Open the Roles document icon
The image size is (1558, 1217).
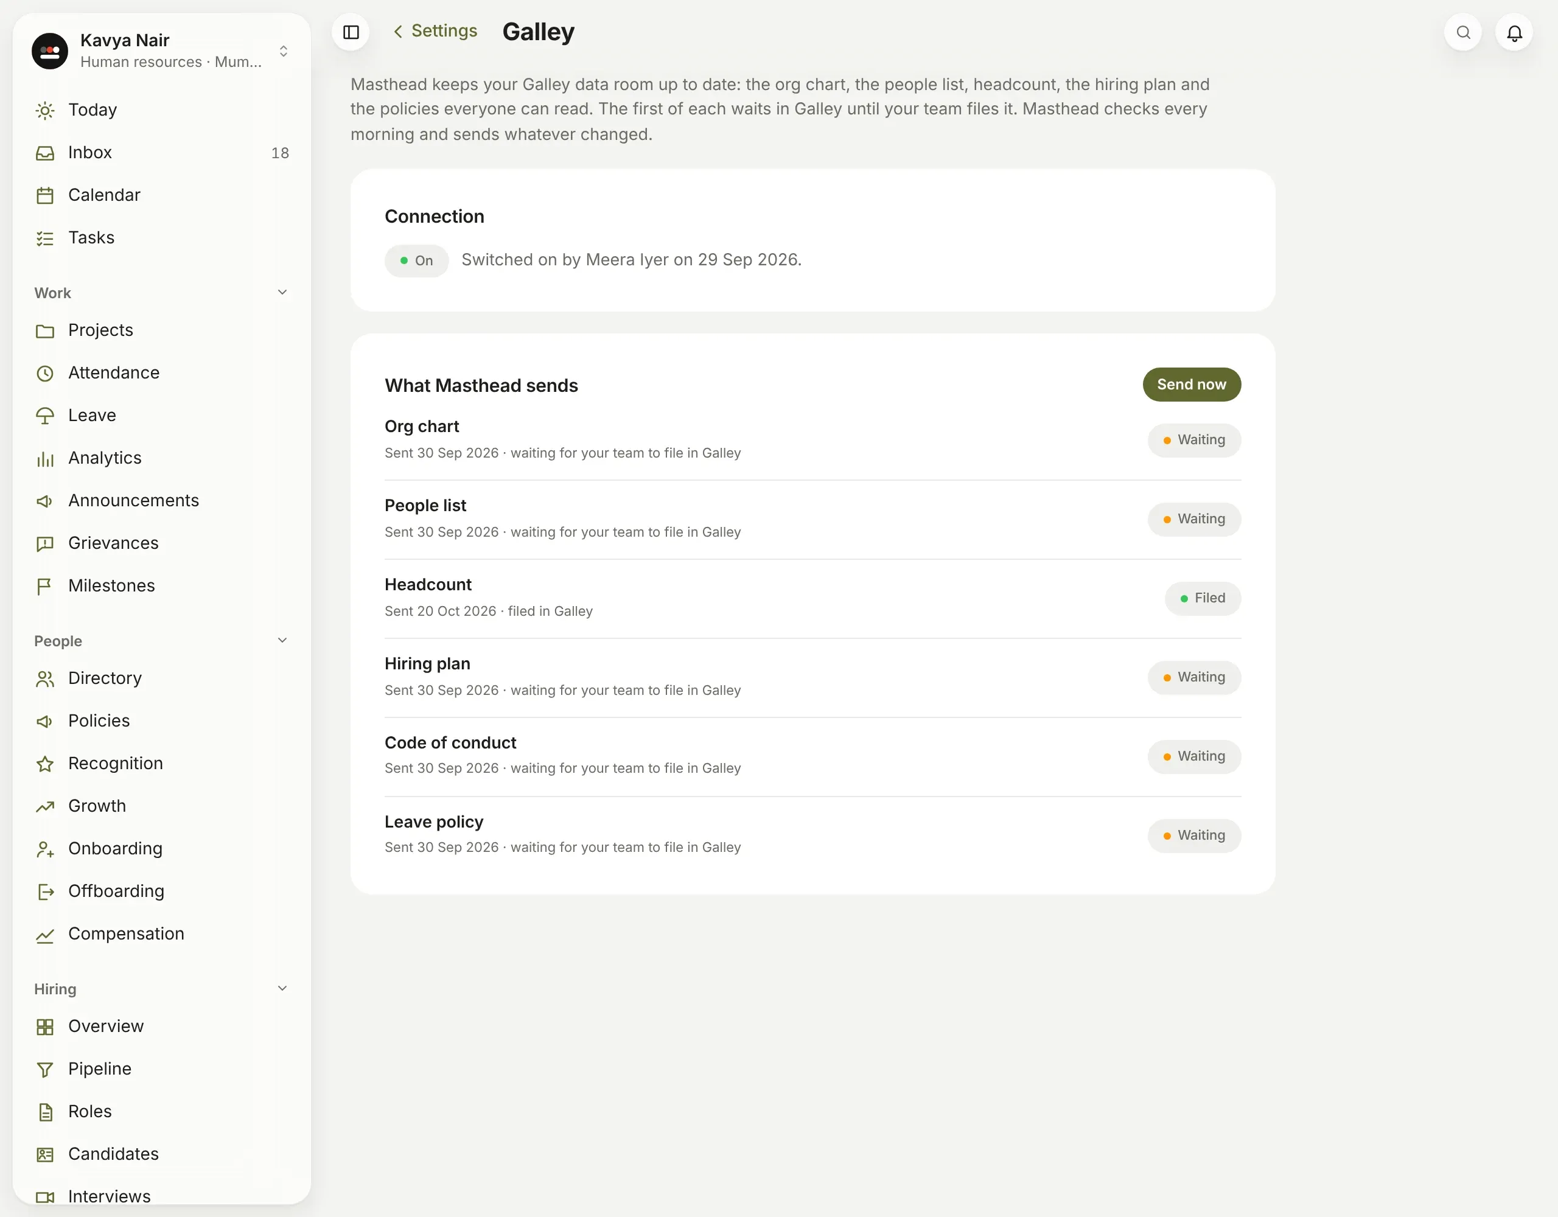pos(45,1112)
